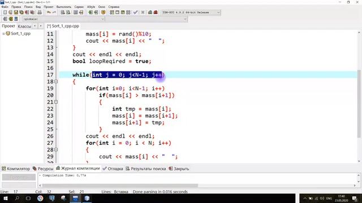362x203 pixels.
Task: Open the (globals) scope dropdown
Action: pos(63,19)
